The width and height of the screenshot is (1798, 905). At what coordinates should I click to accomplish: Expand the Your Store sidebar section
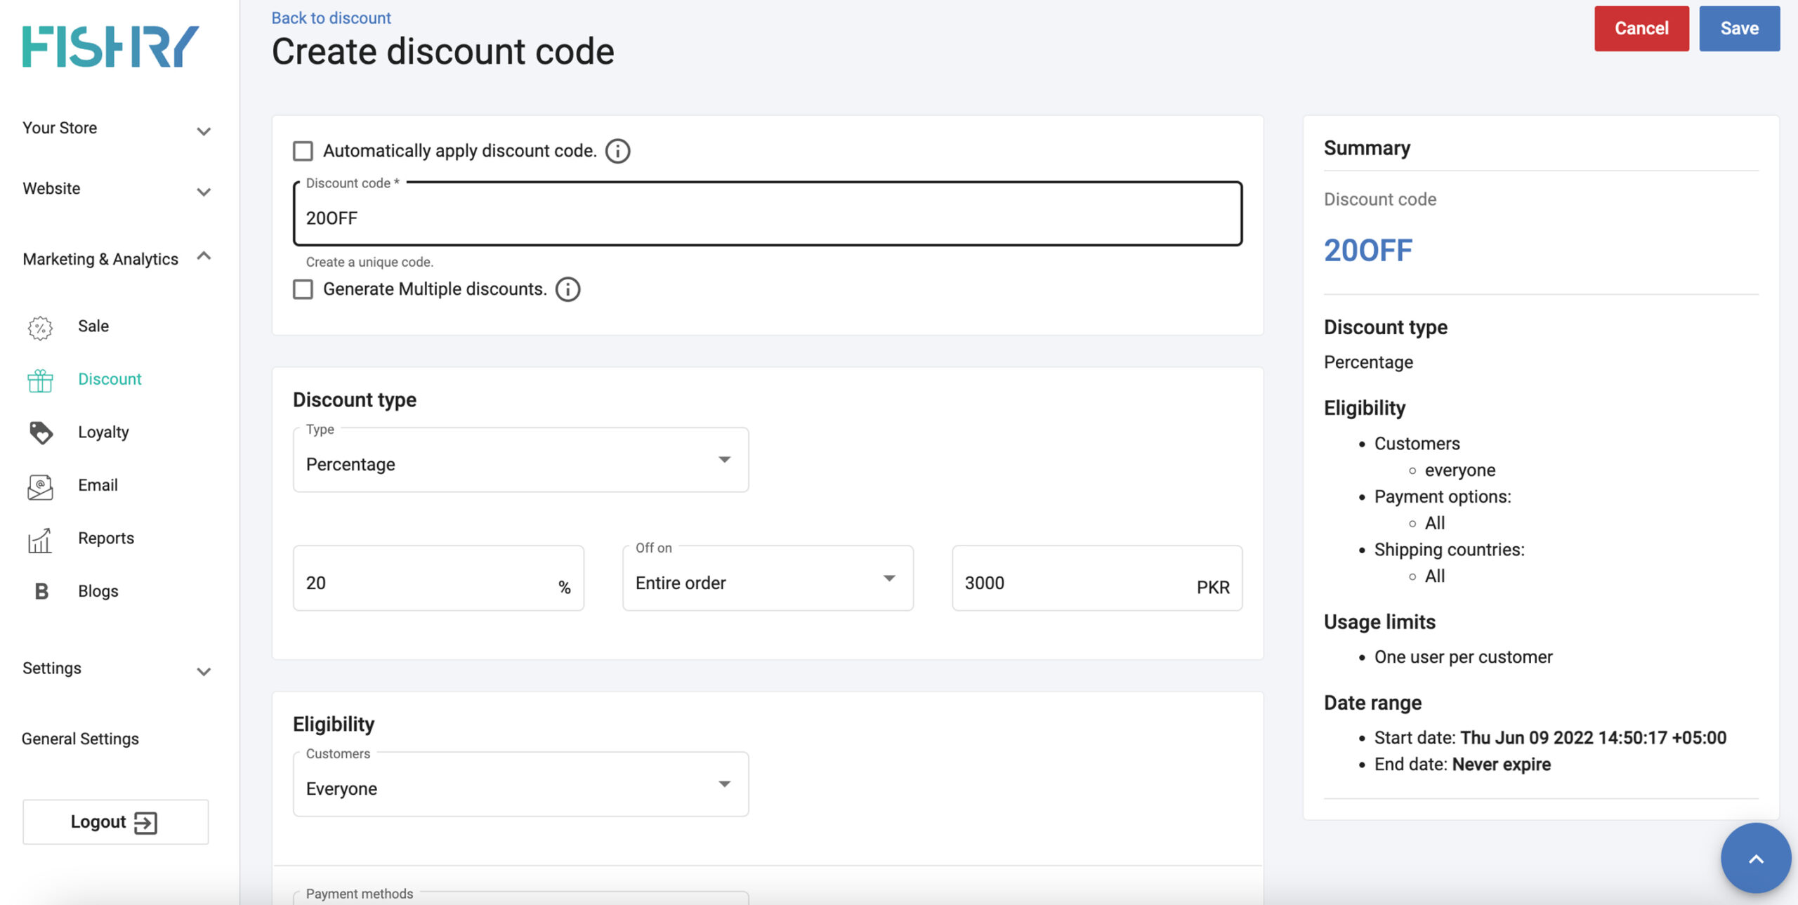click(116, 128)
